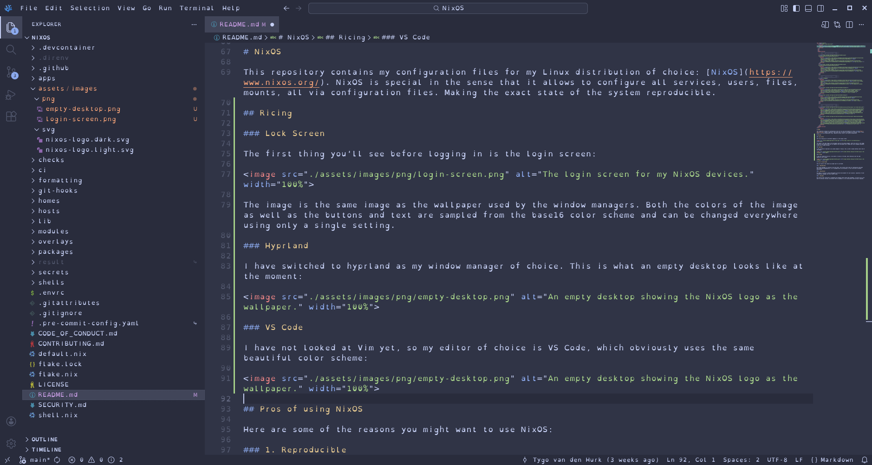Change encoding via UTF-8
The width and height of the screenshot is (872, 465).
click(777, 460)
